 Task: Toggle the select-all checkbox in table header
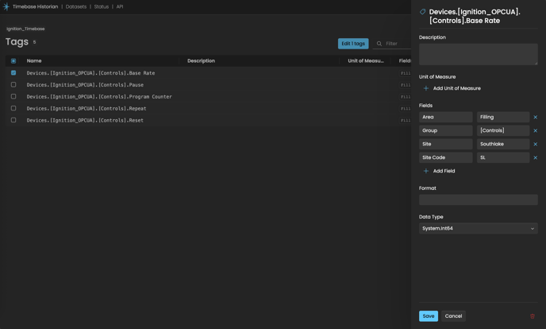coord(13,60)
